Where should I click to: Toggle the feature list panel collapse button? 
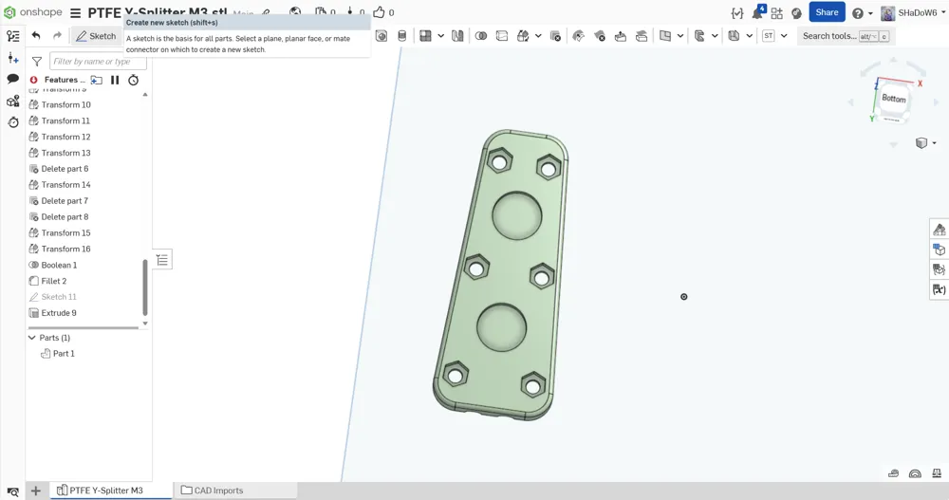tap(162, 260)
